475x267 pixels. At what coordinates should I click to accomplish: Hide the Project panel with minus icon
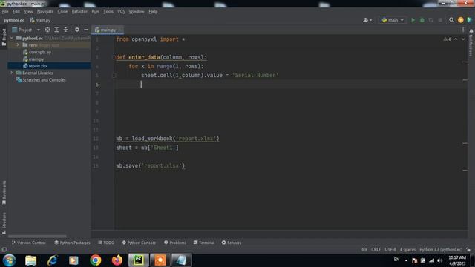(86, 30)
